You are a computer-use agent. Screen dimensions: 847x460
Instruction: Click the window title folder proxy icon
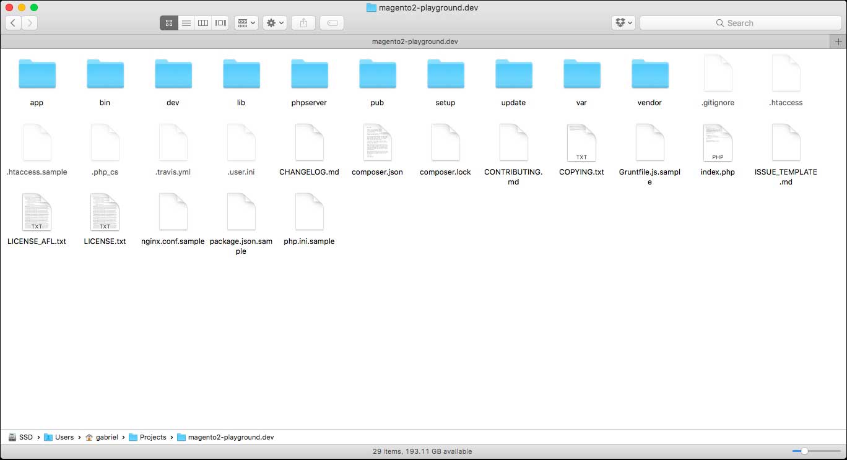371,8
